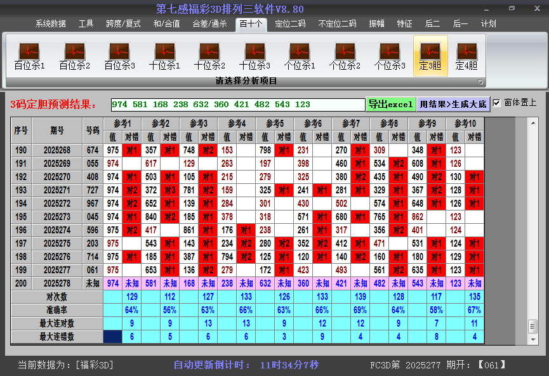Open the 工具 menu
Screen dimensions: 549x376
pyautogui.click(x=86, y=24)
